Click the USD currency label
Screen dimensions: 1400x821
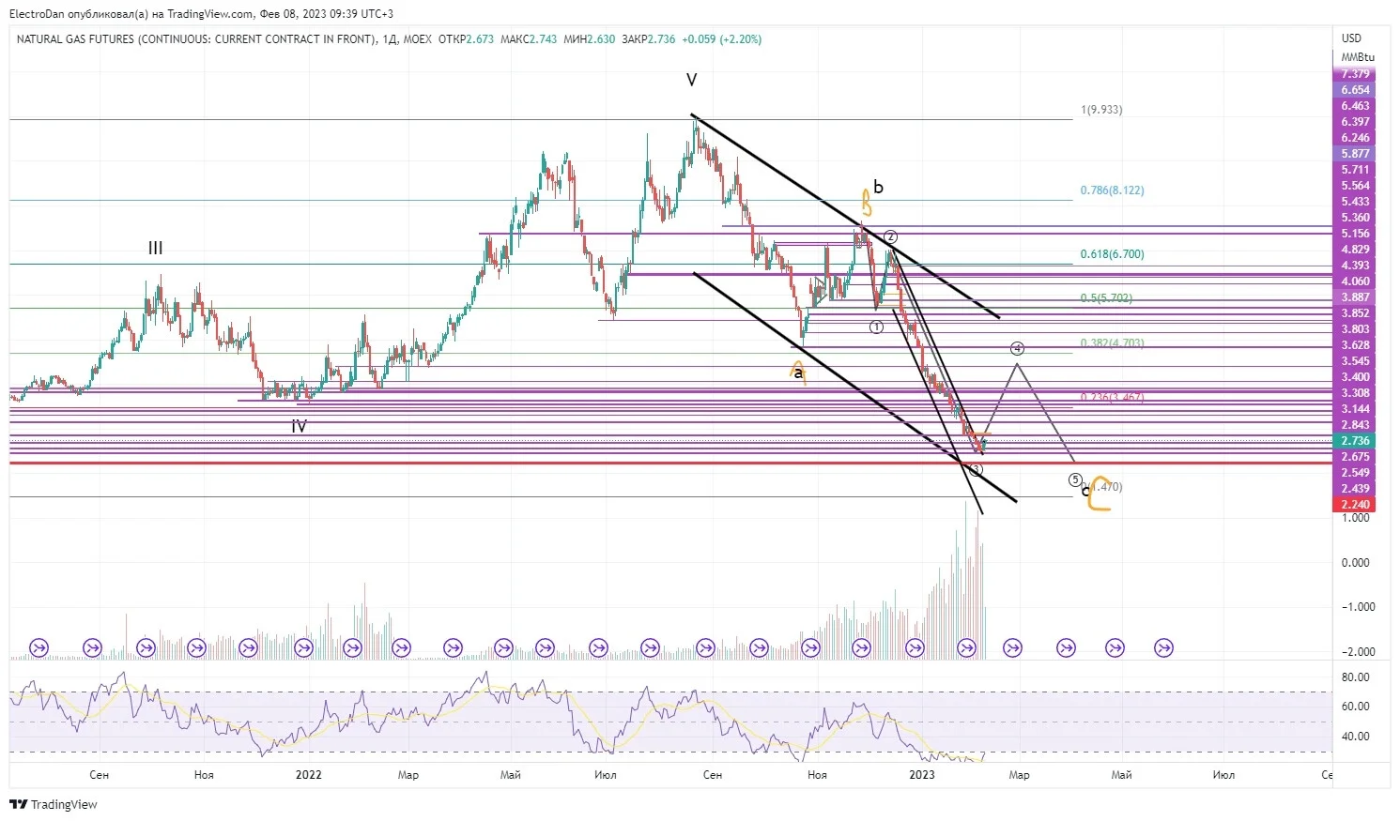[1351, 38]
